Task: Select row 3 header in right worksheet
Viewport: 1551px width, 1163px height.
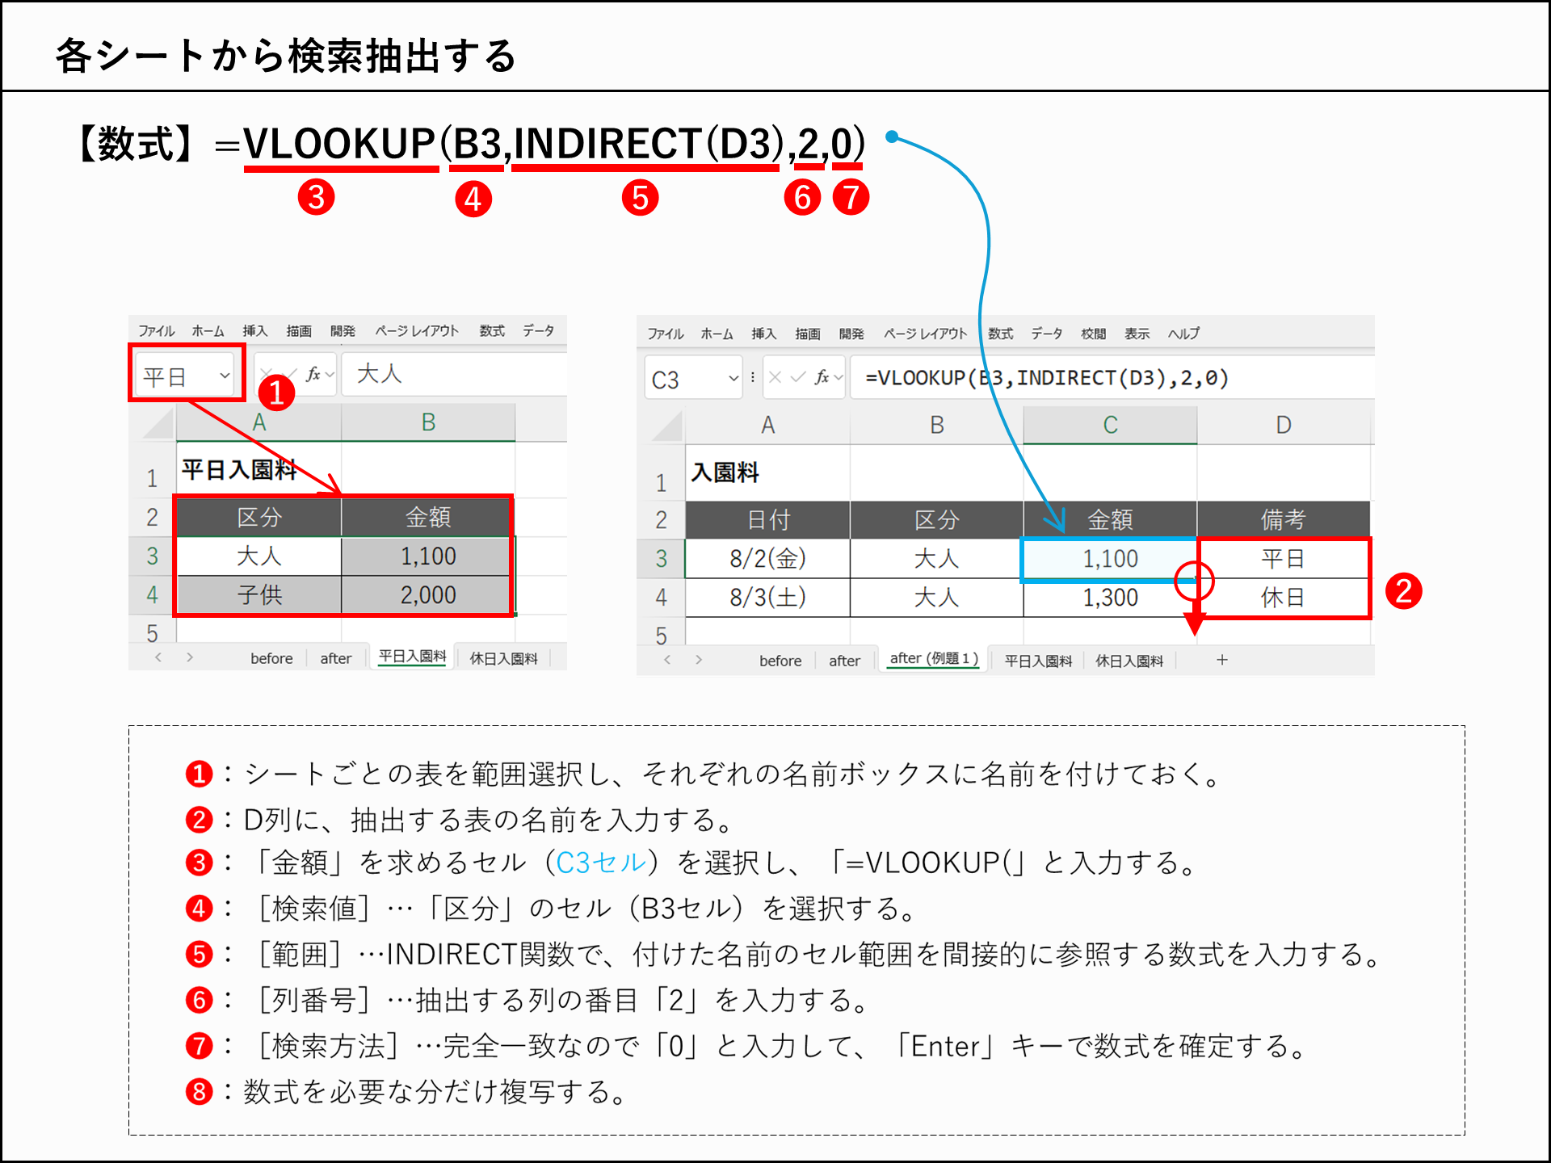Action: coord(661,558)
